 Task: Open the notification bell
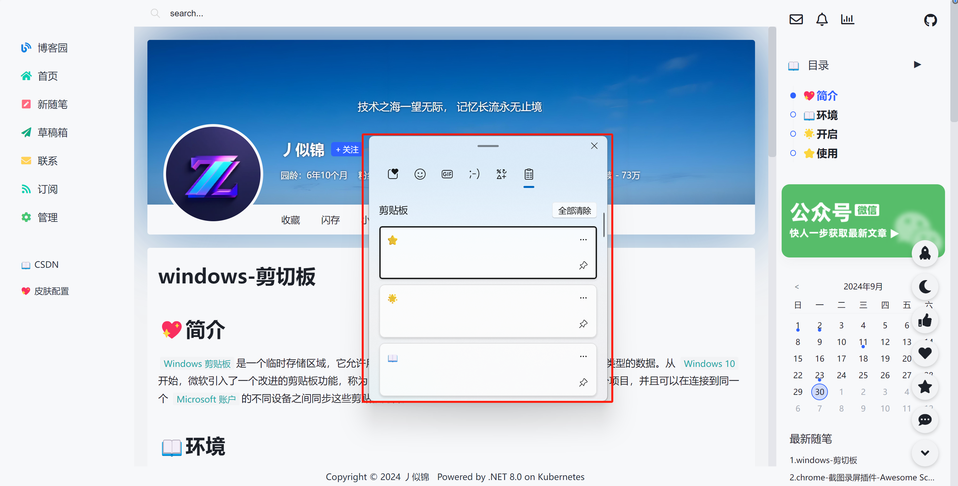coord(822,19)
